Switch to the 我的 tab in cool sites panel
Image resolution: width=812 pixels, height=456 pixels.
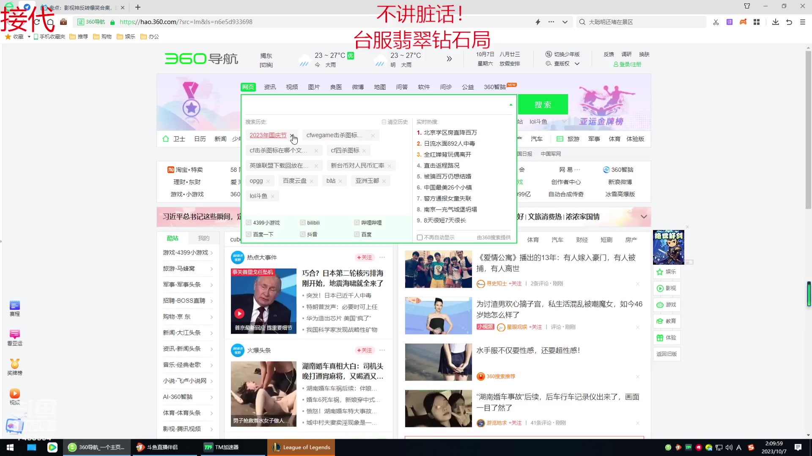click(x=204, y=238)
